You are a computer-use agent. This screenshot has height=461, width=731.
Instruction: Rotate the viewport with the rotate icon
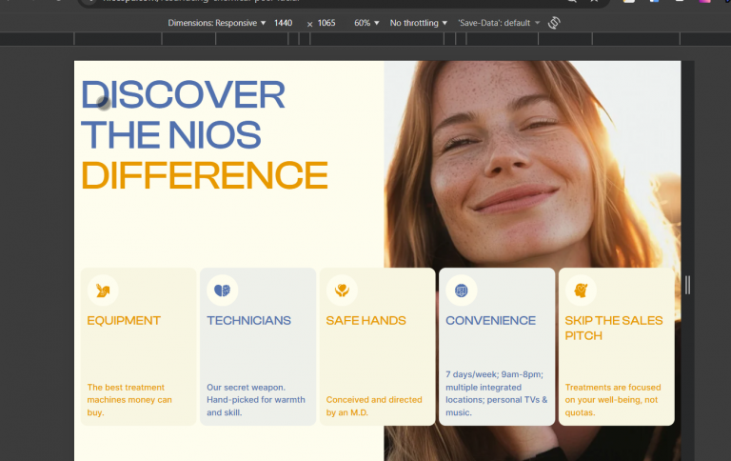pos(555,22)
